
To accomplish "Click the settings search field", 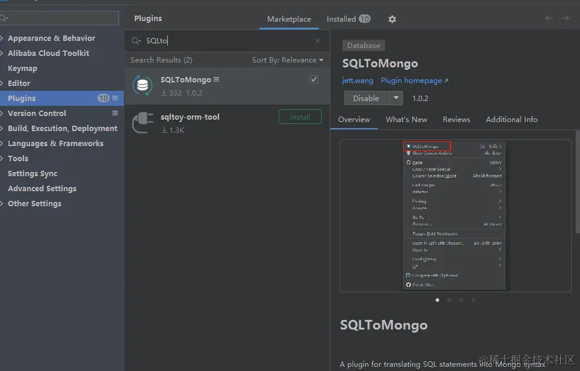I will [59, 17].
